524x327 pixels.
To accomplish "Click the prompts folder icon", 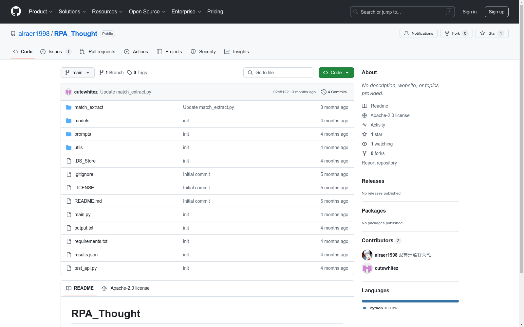I will point(69,134).
